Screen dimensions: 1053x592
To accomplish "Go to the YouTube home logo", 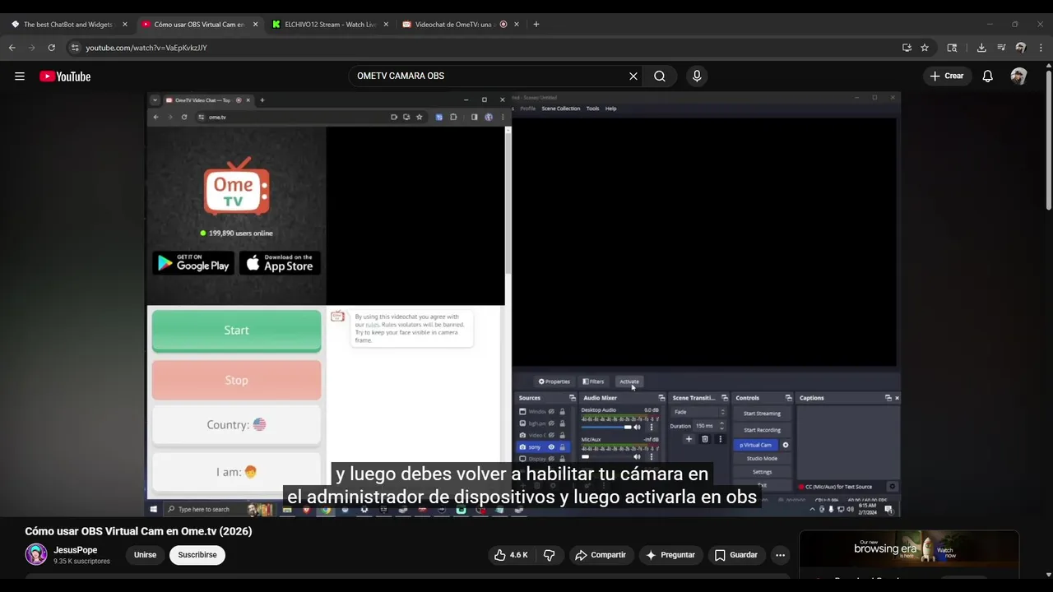I will pos(65,76).
